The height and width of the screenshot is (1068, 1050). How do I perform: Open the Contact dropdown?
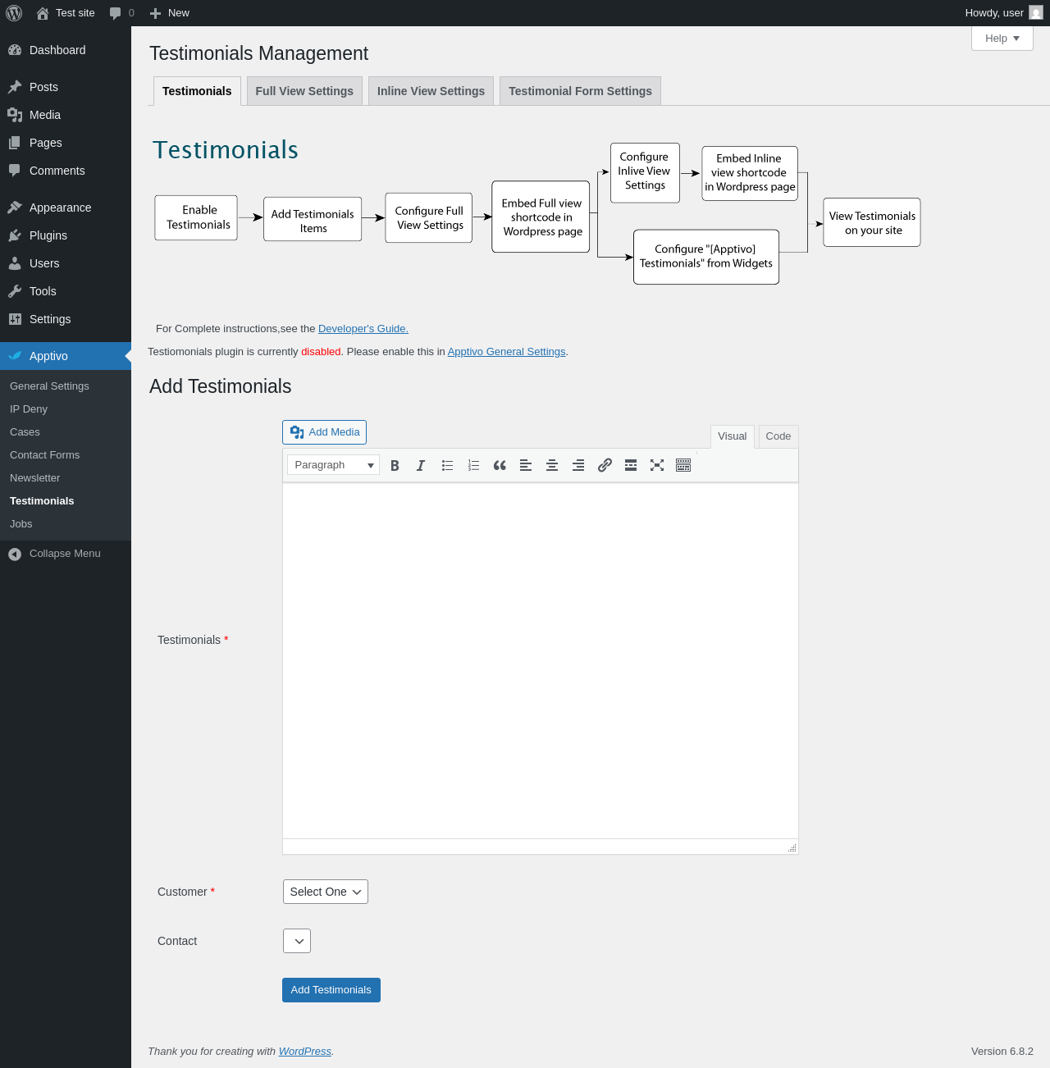[x=297, y=941]
